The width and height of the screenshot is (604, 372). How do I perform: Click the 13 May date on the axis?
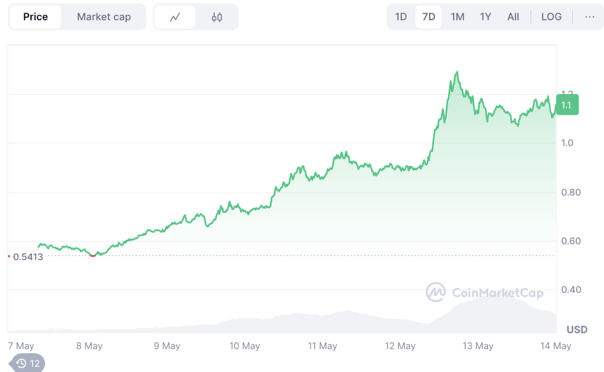pyautogui.click(x=478, y=346)
